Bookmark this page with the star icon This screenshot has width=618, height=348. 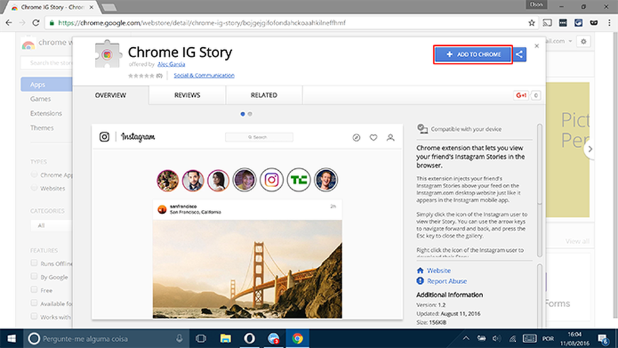532,23
